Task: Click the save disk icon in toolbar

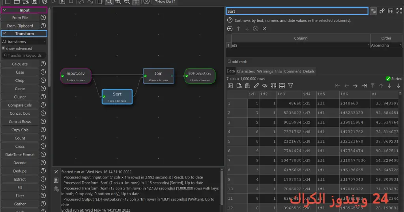Action: tap(34, 2)
